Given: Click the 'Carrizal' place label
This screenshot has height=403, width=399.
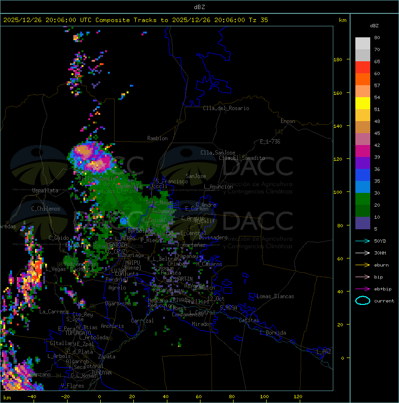Looking at the screenshot, I should coord(142,321).
